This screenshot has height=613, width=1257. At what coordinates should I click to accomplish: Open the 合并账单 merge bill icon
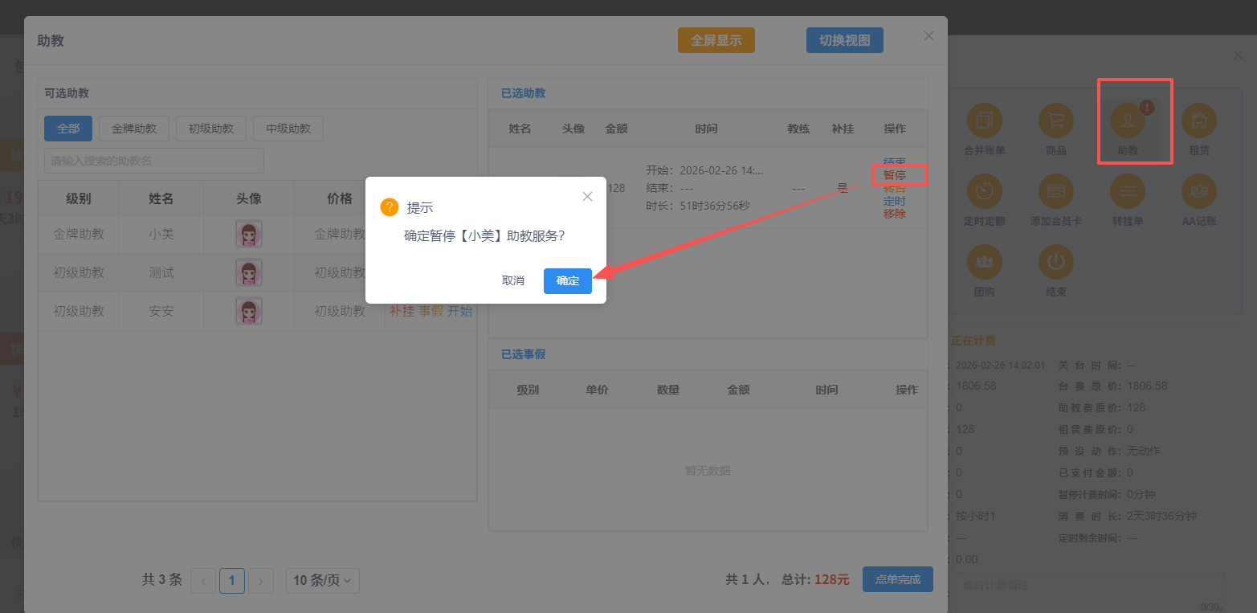click(984, 121)
